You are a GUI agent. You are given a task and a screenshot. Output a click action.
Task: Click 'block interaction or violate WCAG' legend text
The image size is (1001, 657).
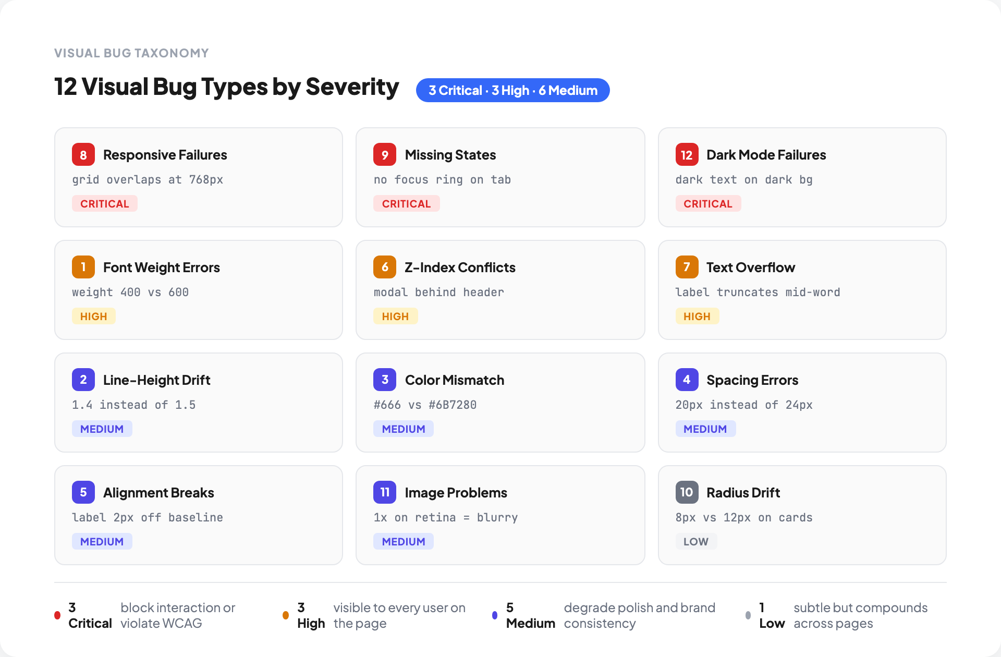pos(178,615)
